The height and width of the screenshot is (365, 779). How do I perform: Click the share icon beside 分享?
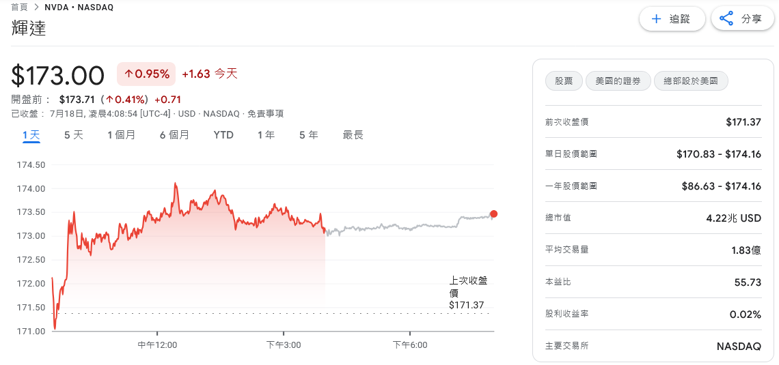point(726,19)
